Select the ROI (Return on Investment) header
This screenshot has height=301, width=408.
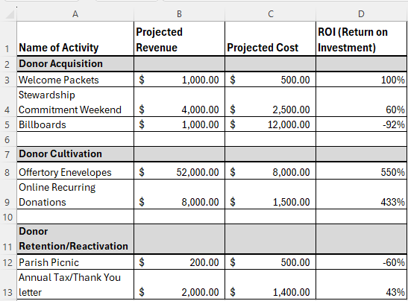(x=362, y=39)
